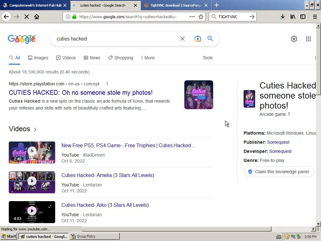321x241 pixels.
Task: Click Claim this knowledge panel button
Action: point(279,172)
